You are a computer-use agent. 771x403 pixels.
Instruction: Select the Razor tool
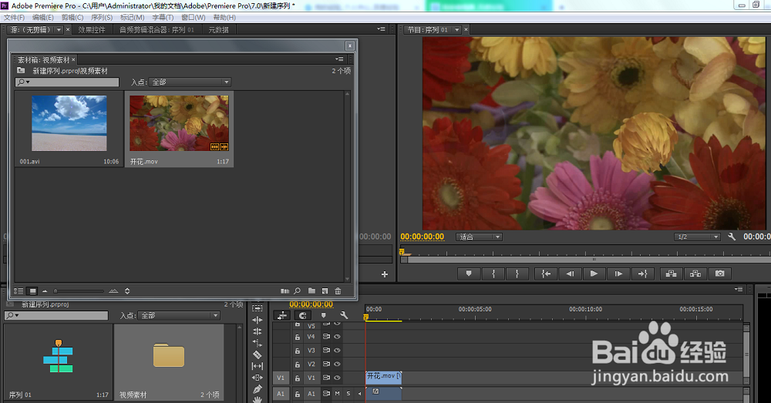point(258,354)
